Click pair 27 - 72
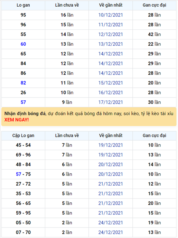 [23, 184]
